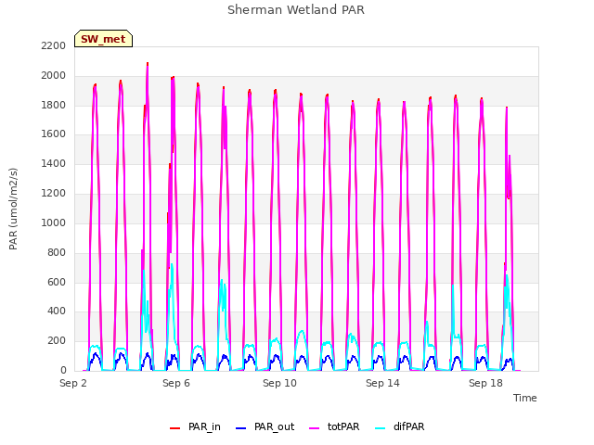This screenshot has width=594, height=445.
Task: Click the 800 y-axis tick label
Action: [57, 252]
